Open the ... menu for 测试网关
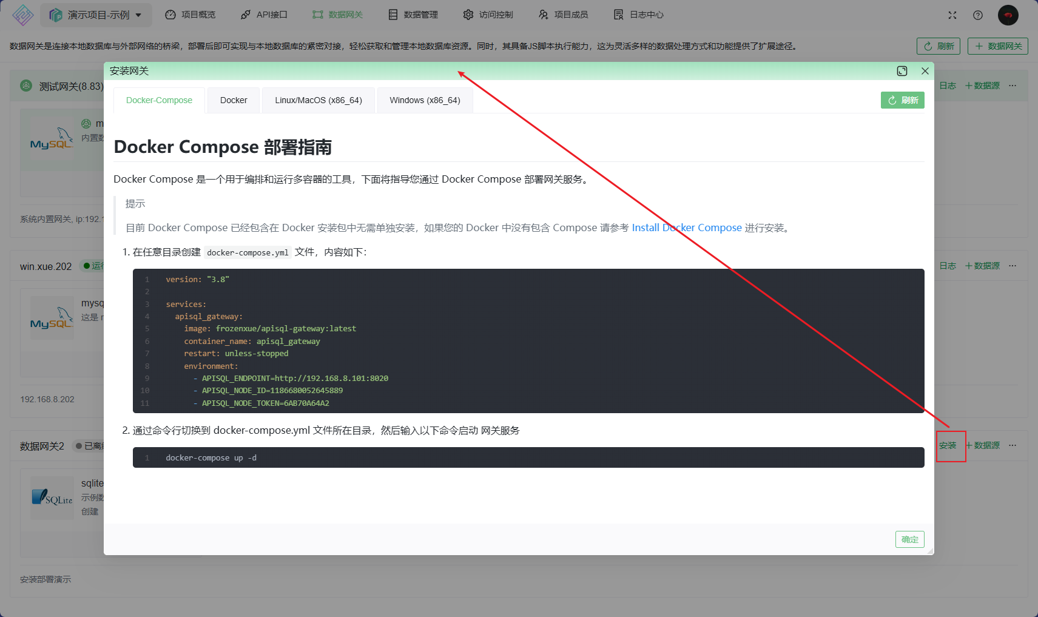This screenshot has height=617, width=1038. click(1012, 86)
